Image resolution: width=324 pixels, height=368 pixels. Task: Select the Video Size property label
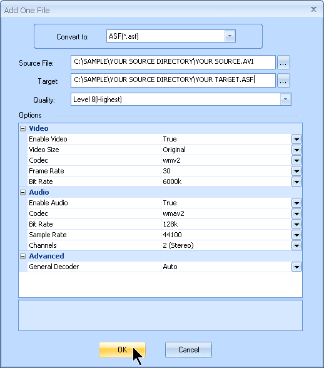tap(44, 150)
